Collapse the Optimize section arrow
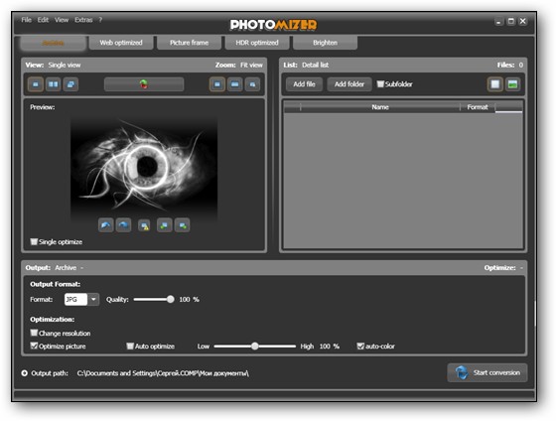 pos(521,268)
